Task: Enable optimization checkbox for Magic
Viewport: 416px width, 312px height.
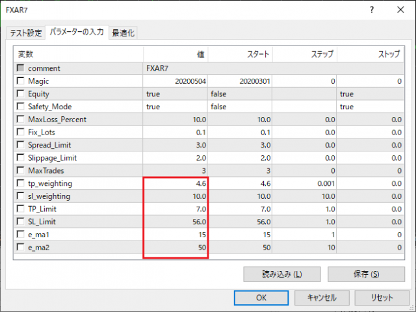Action: (20, 81)
